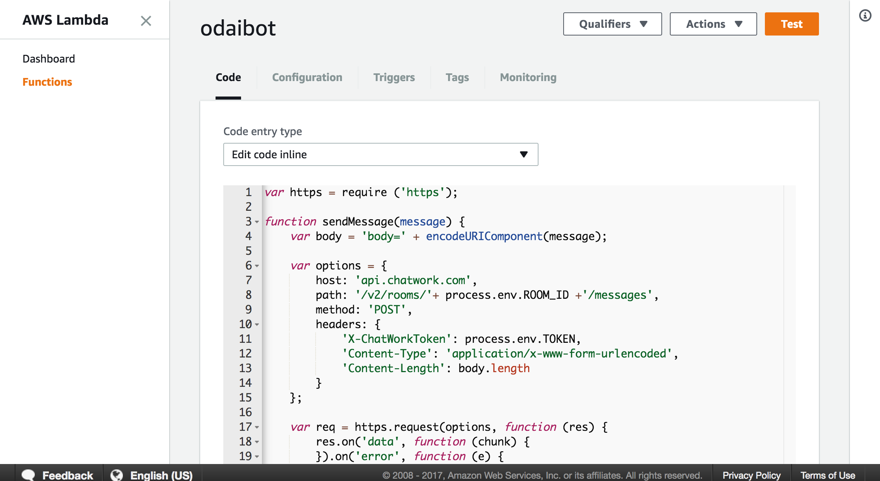The width and height of the screenshot is (880, 481).
Task: Click 'POST' method string in line 9
Action: coord(387,310)
